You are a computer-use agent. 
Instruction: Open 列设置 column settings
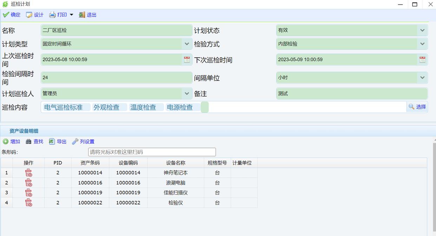click(83, 142)
